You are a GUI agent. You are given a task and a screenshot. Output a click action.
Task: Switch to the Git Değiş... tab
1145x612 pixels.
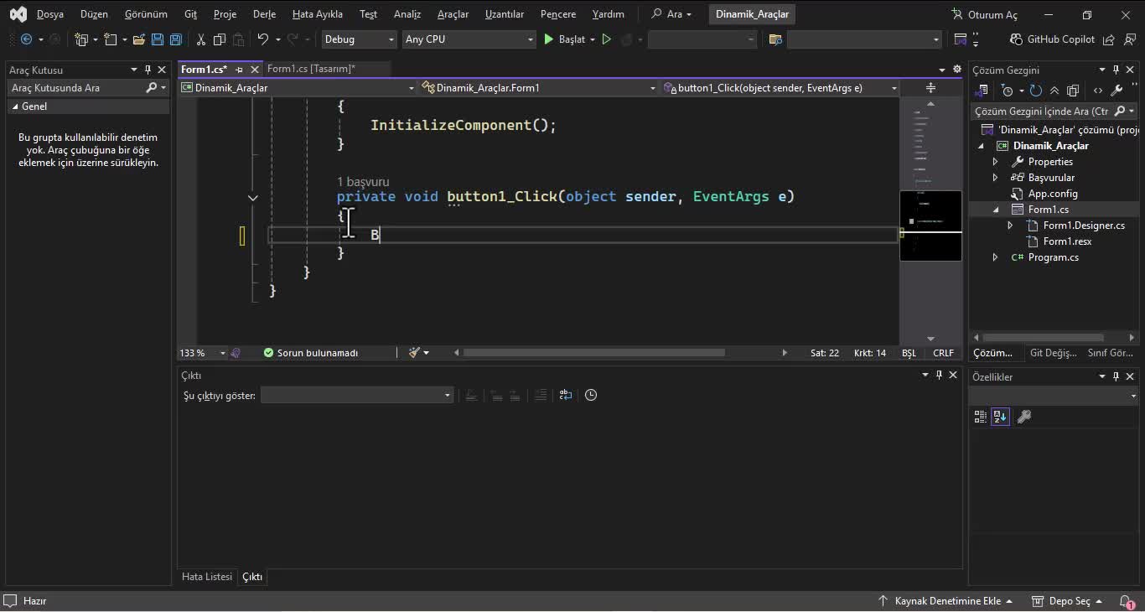pyautogui.click(x=1053, y=353)
